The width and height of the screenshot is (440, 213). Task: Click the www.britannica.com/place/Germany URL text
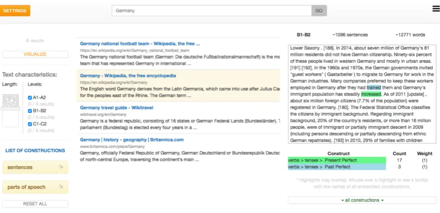coord(113,147)
